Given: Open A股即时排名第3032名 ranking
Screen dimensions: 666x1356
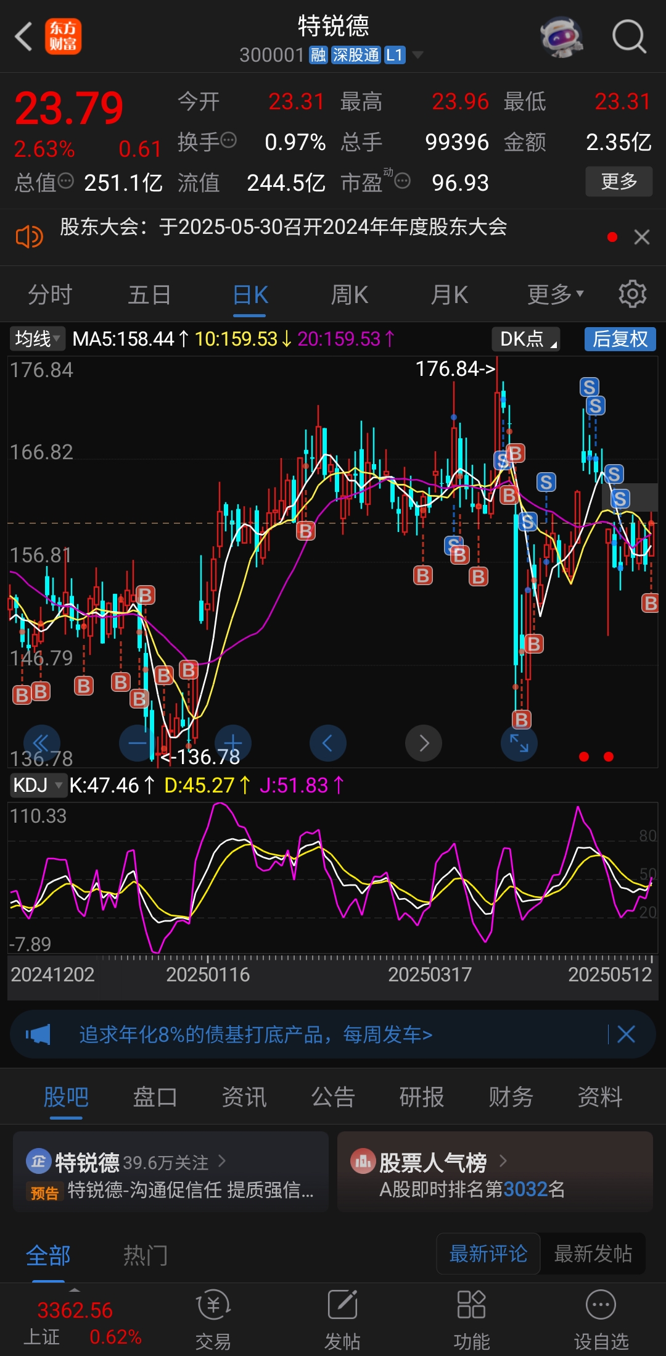Looking at the screenshot, I should 472,1189.
